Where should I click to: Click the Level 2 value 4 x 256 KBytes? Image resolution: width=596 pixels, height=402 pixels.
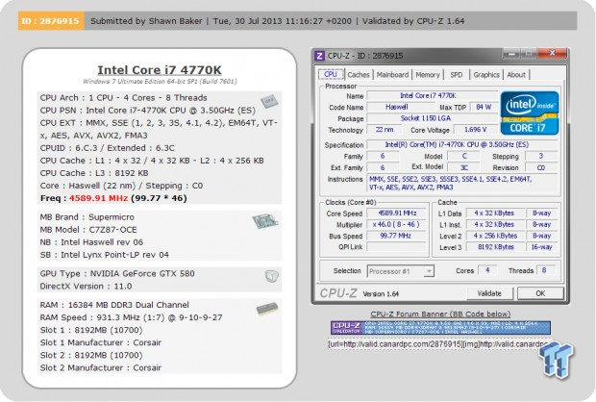click(494, 236)
